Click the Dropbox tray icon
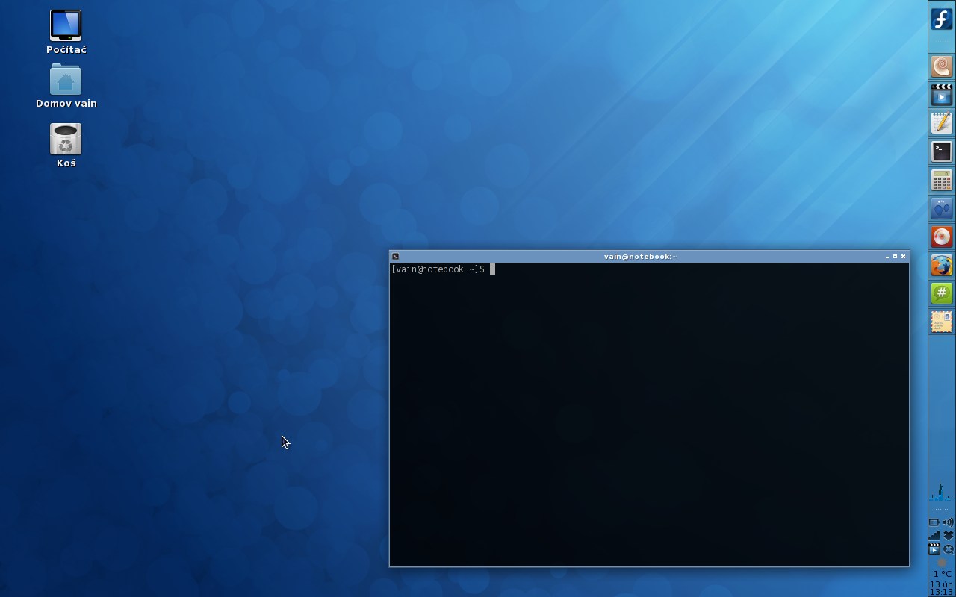 pos(949,535)
